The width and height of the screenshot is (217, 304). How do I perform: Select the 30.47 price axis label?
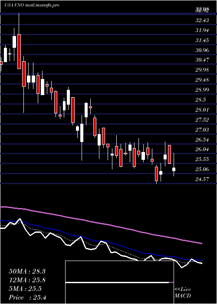click(202, 60)
